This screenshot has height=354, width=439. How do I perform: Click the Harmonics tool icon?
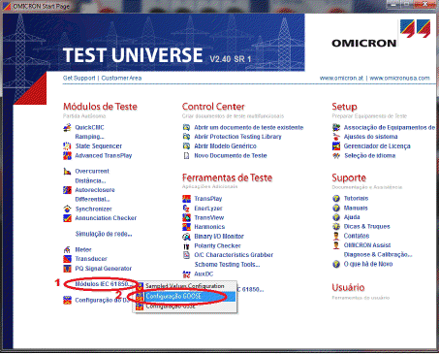point(186,227)
